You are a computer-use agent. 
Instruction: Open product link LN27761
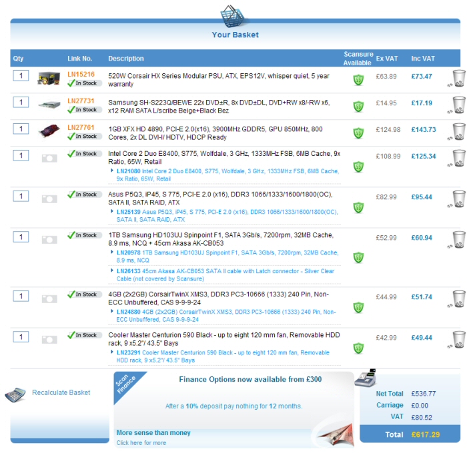click(x=81, y=127)
